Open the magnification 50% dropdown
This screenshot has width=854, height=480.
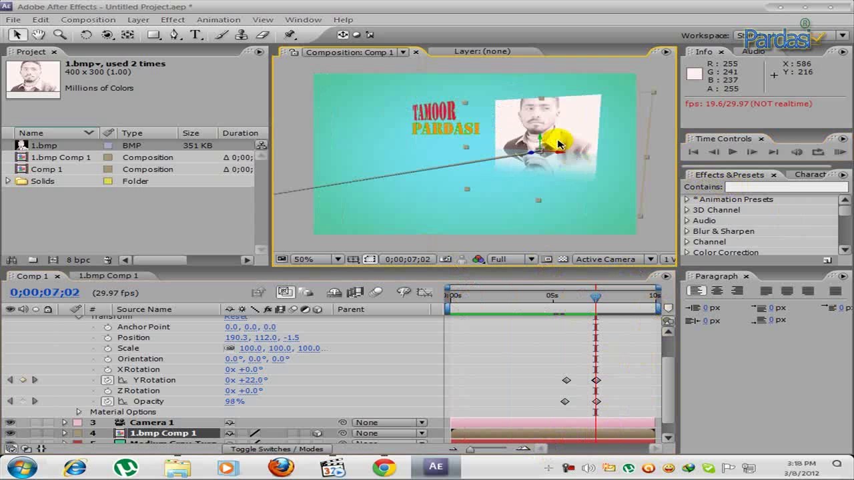(318, 259)
